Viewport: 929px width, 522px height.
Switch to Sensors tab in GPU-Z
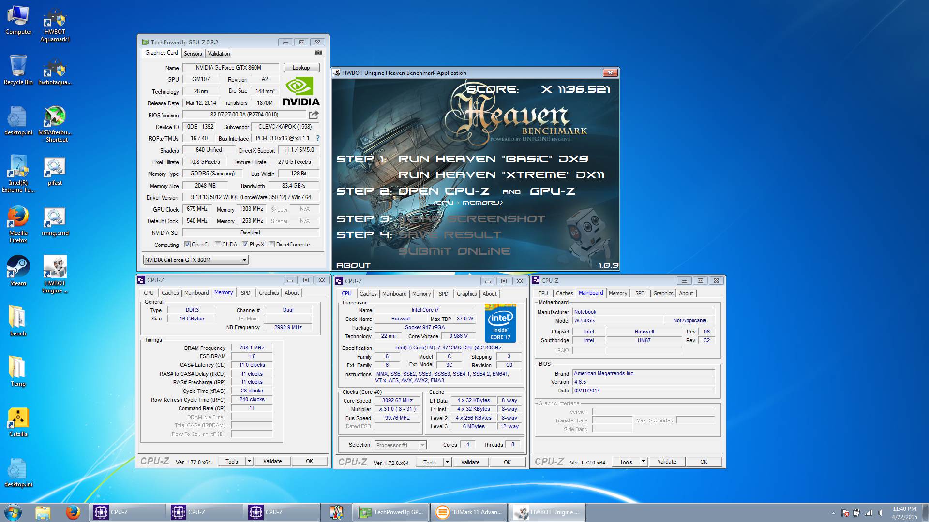193,54
